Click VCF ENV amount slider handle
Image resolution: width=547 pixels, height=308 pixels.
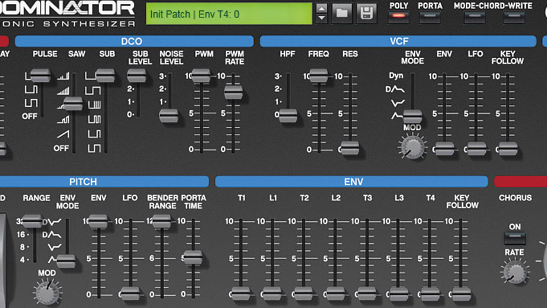(x=444, y=149)
